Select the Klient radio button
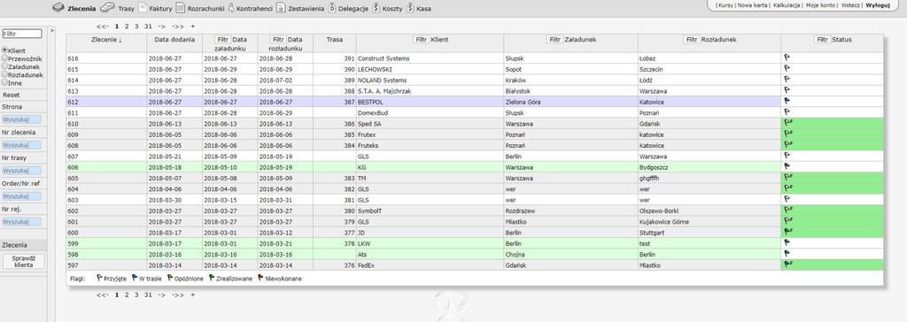This screenshot has width=907, height=322. pyautogui.click(x=4, y=51)
